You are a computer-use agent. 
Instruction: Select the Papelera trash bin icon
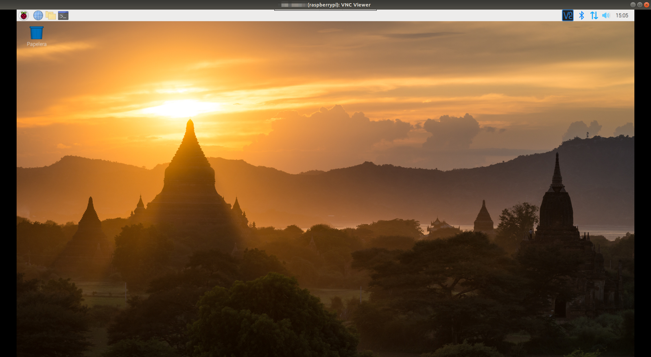[x=37, y=33]
